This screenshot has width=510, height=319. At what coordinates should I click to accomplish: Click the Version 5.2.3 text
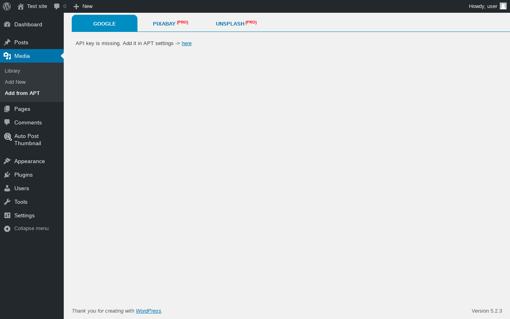[x=487, y=311]
